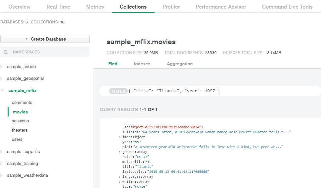Click the total documents 23539 value
Image resolution: width=321 pixels, height=188 pixels.
(211, 53)
